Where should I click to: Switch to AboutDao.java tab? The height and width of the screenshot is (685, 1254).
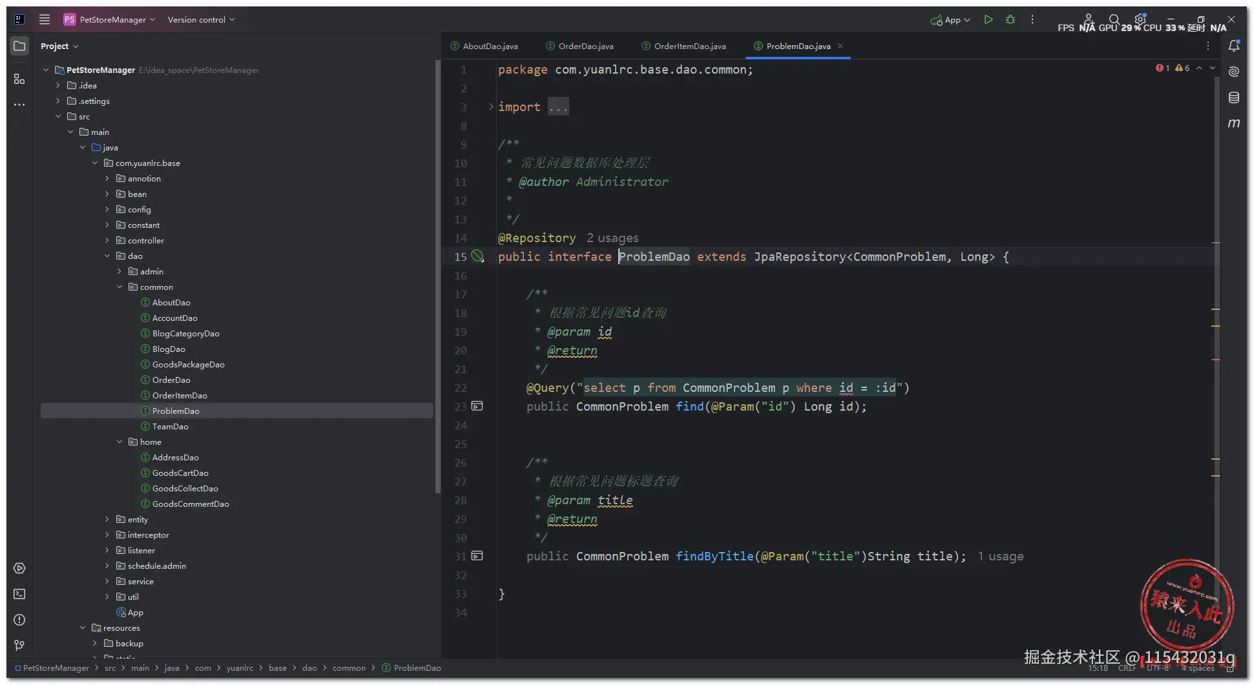pyautogui.click(x=484, y=46)
